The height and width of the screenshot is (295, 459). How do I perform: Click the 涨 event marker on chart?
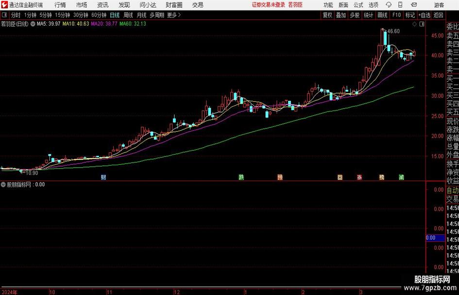(x=359, y=177)
